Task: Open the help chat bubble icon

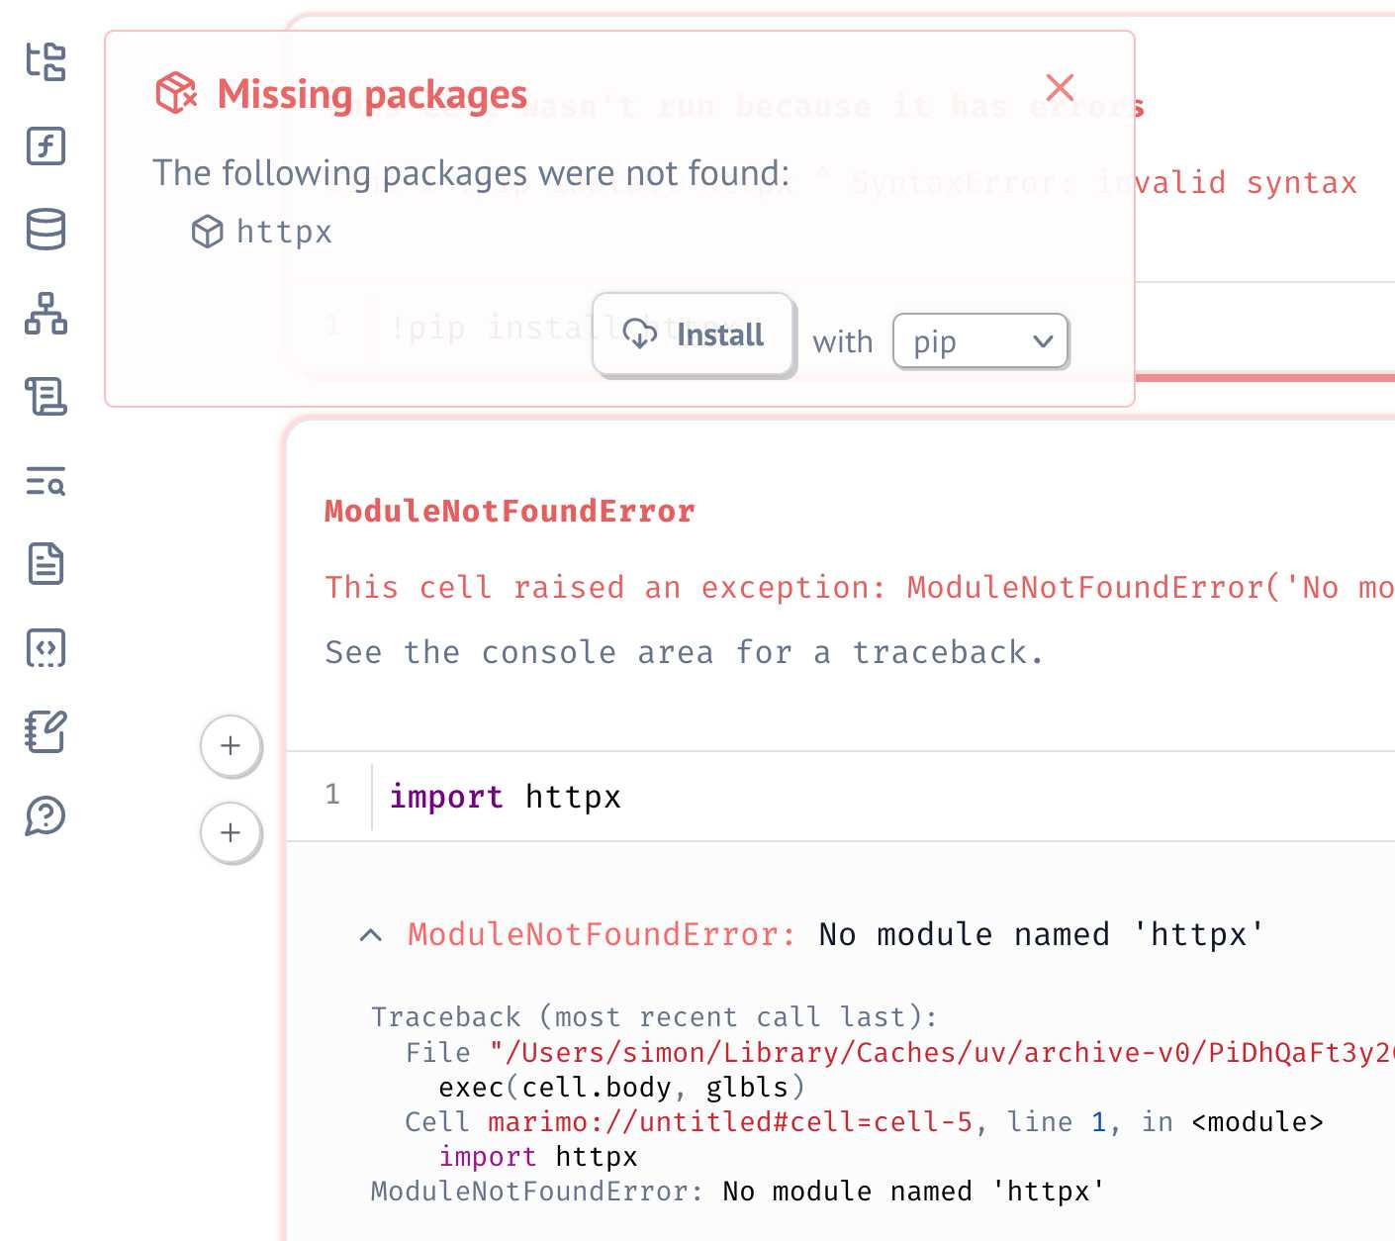Action: pos(46,815)
